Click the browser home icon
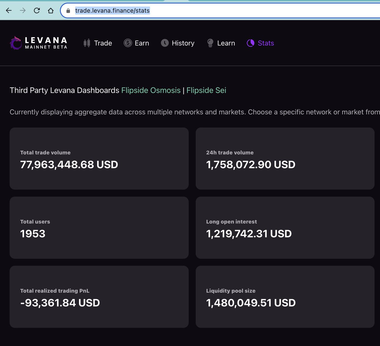The image size is (380, 346). (51, 10)
